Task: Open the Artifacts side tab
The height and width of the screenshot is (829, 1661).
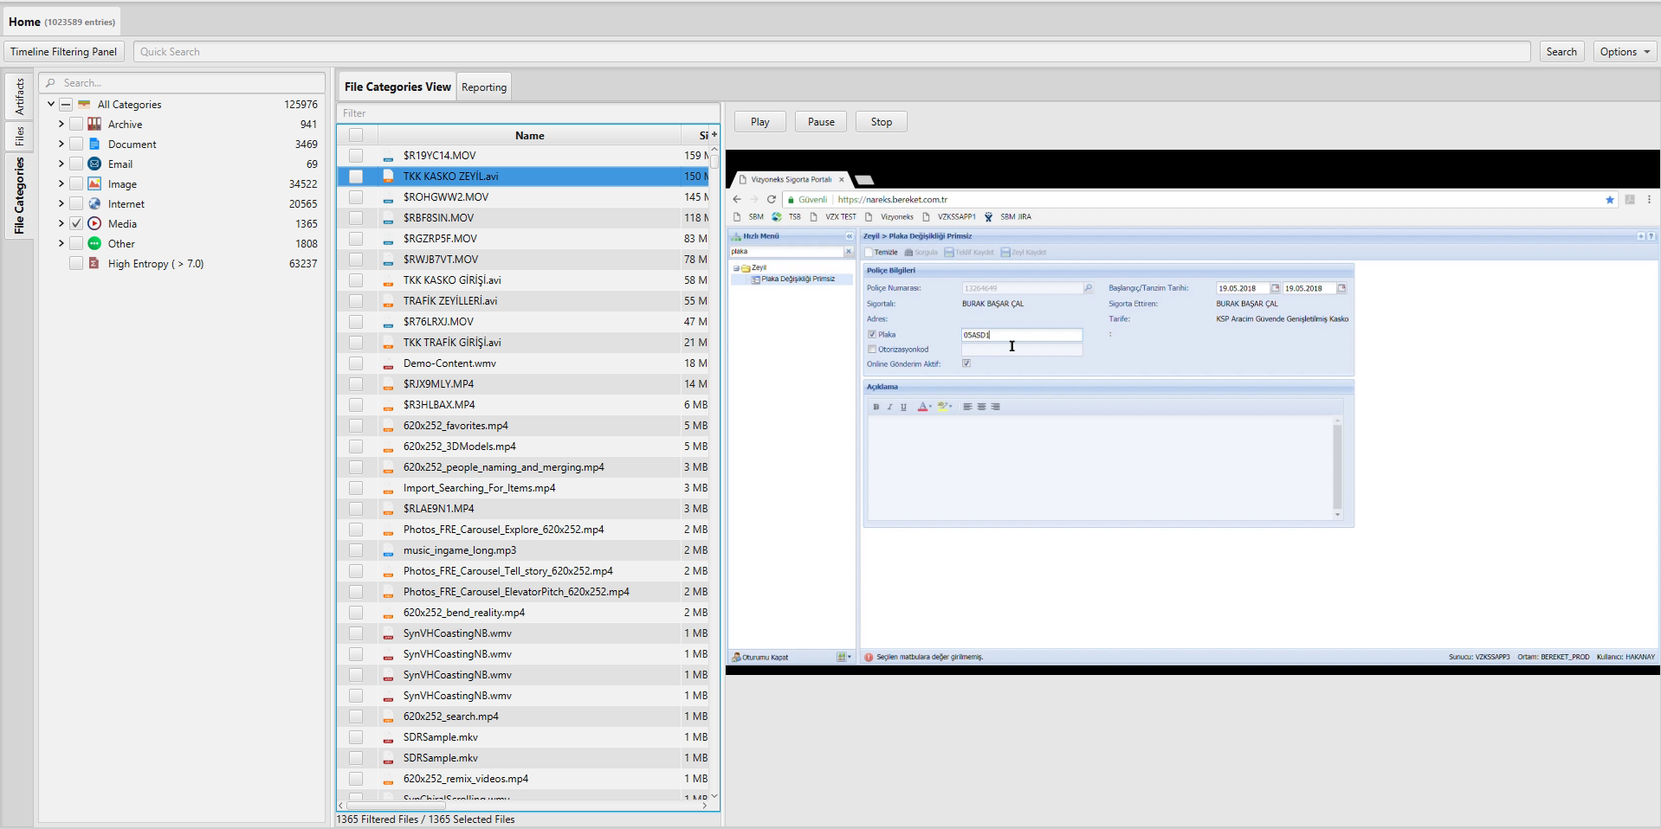Action: (19, 97)
